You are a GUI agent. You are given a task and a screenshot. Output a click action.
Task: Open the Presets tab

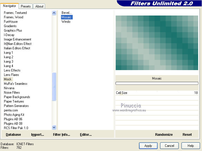click(x=26, y=6)
